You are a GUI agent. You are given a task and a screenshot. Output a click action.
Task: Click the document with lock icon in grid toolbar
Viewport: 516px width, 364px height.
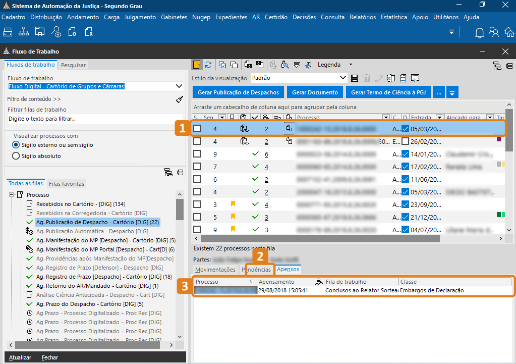point(248,65)
